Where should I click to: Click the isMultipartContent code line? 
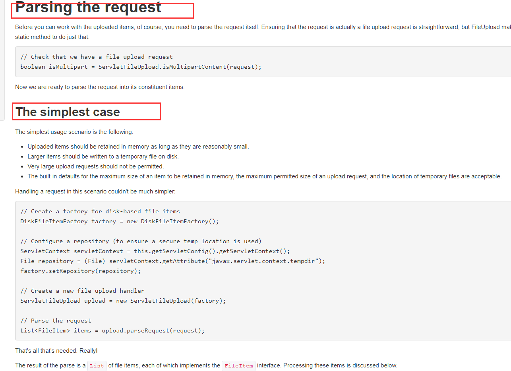(141, 67)
